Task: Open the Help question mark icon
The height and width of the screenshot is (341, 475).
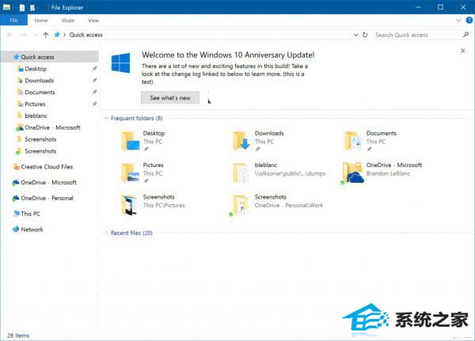Action: click(x=469, y=21)
